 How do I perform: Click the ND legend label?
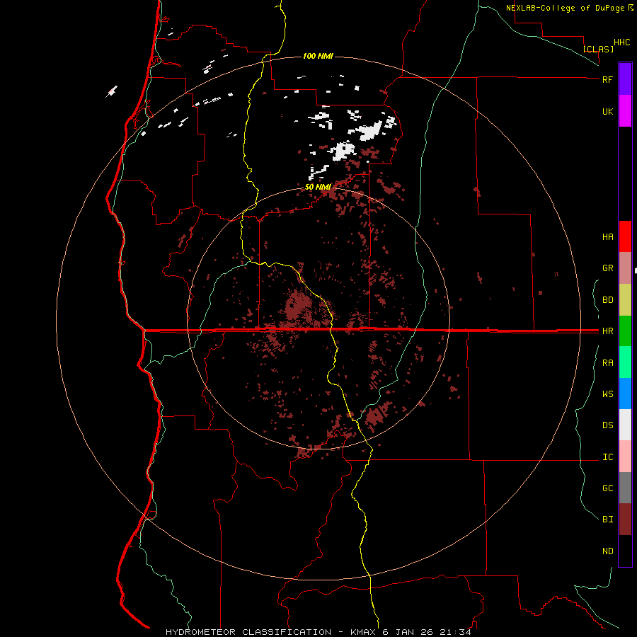click(x=607, y=551)
